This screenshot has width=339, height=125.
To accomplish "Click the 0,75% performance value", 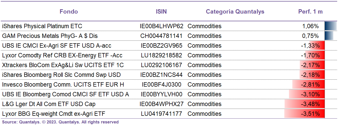I will pyautogui.click(x=310, y=36).
